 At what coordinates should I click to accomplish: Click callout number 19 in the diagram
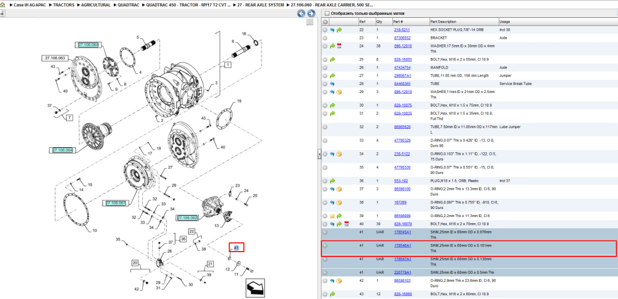coord(239,102)
